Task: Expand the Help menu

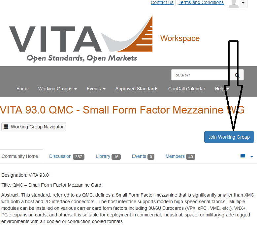Action: point(222,89)
